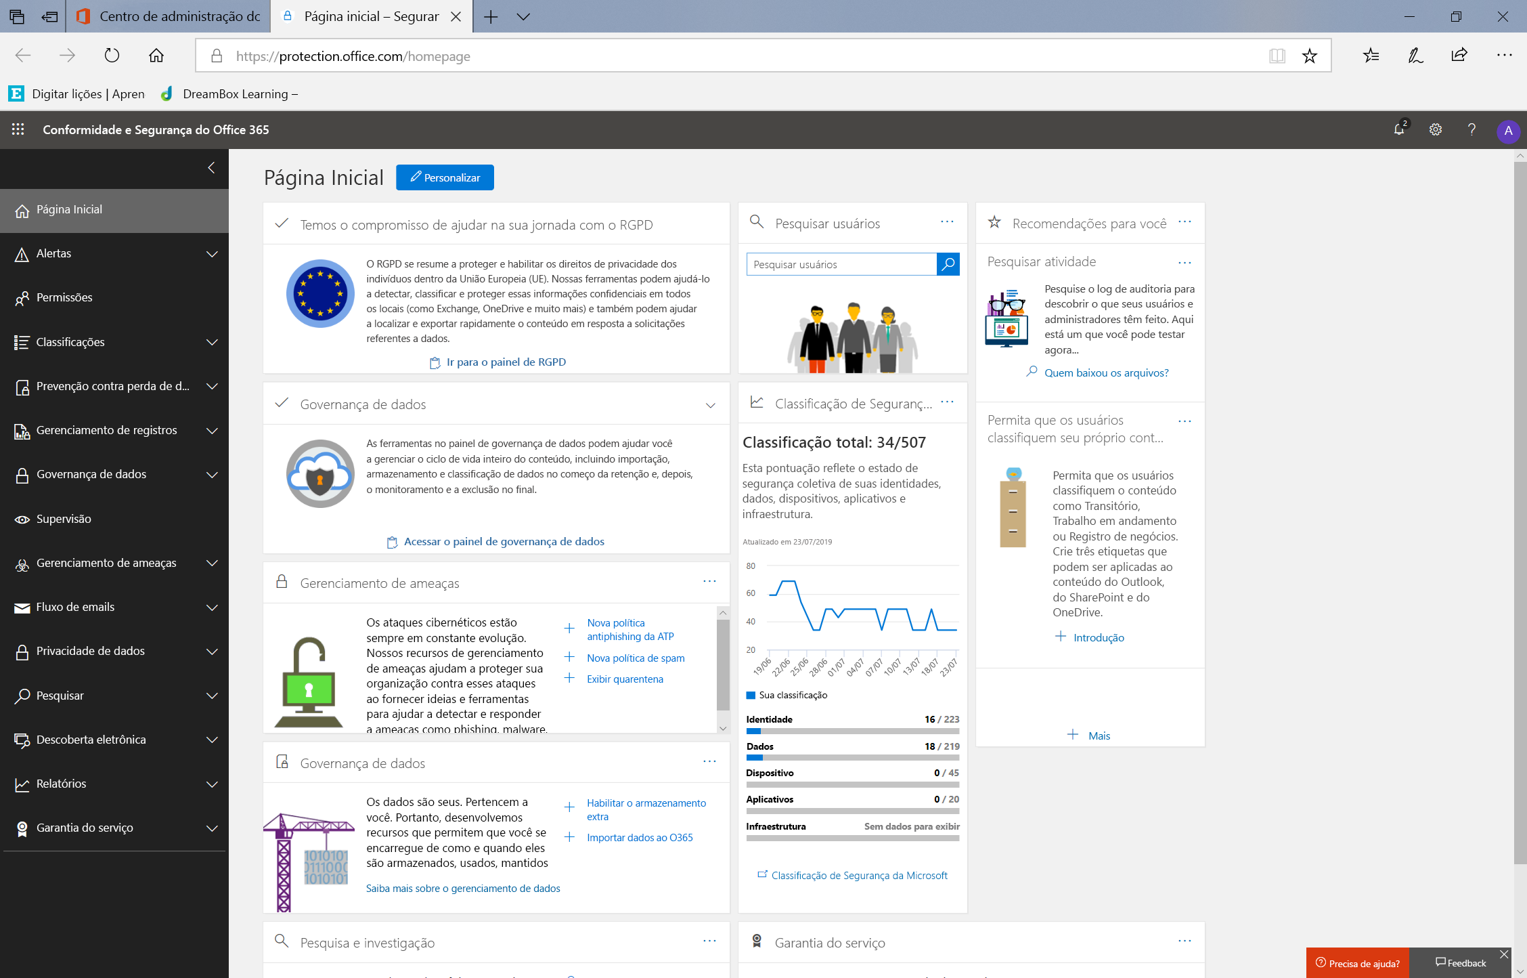Click the Feedback button

pos(1461,963)
